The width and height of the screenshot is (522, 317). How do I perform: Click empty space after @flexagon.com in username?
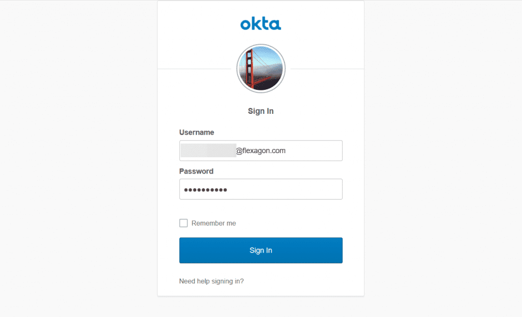[x=313, y=151]
